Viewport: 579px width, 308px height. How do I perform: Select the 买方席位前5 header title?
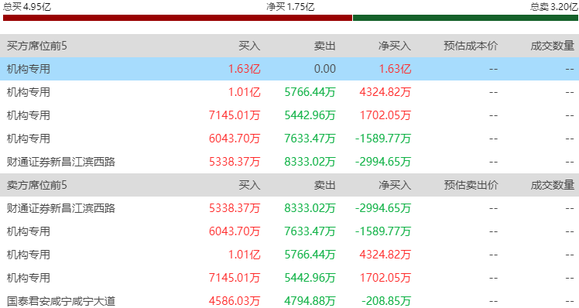37,46
